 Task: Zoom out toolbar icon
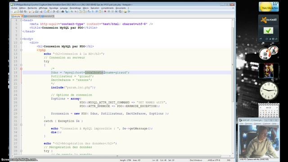tap(76, 12)
